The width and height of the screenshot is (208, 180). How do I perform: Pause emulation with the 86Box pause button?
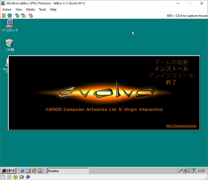pos(4,16)
